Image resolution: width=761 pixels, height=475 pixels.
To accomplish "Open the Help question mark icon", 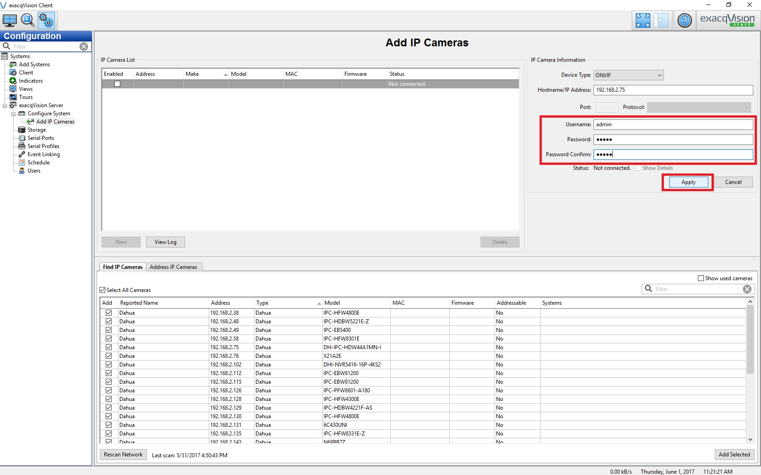I will tap(684, 20).
